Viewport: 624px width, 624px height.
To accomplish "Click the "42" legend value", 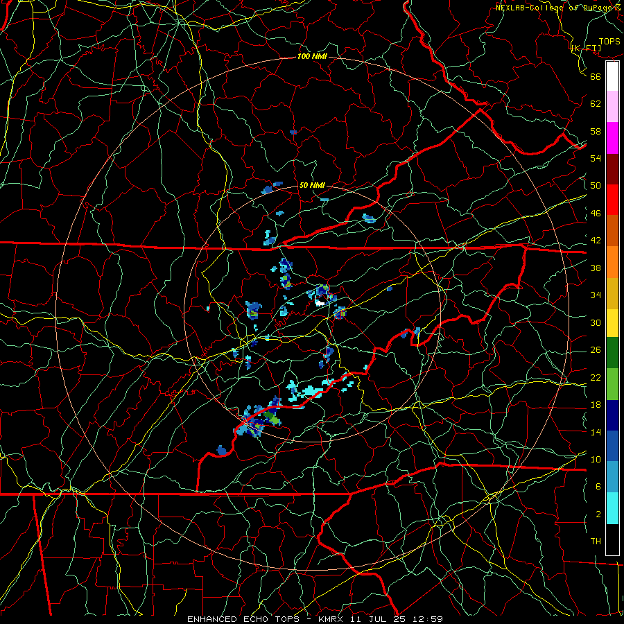I will click(x=596, y=241).
